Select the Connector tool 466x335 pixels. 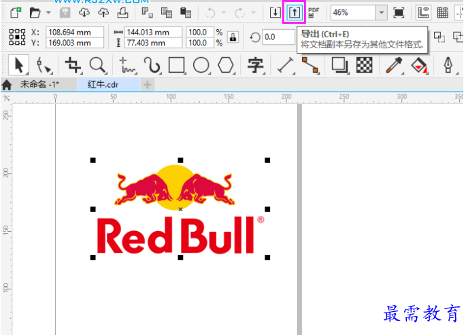coord(310,65)
